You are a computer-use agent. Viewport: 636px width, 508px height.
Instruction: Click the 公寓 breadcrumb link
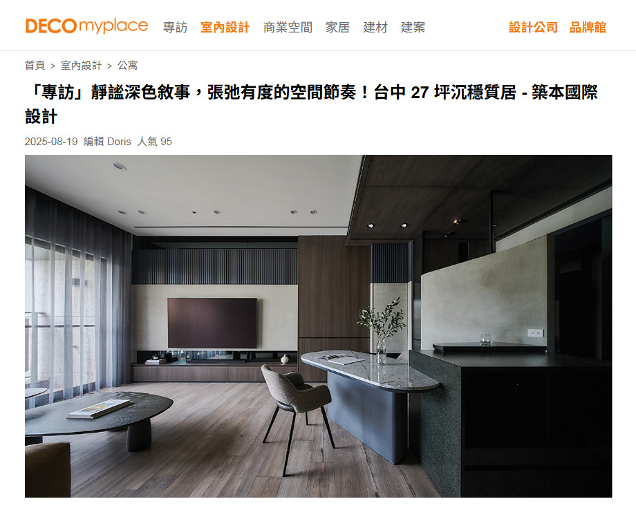pyautogui.click(x=127, y=65)
